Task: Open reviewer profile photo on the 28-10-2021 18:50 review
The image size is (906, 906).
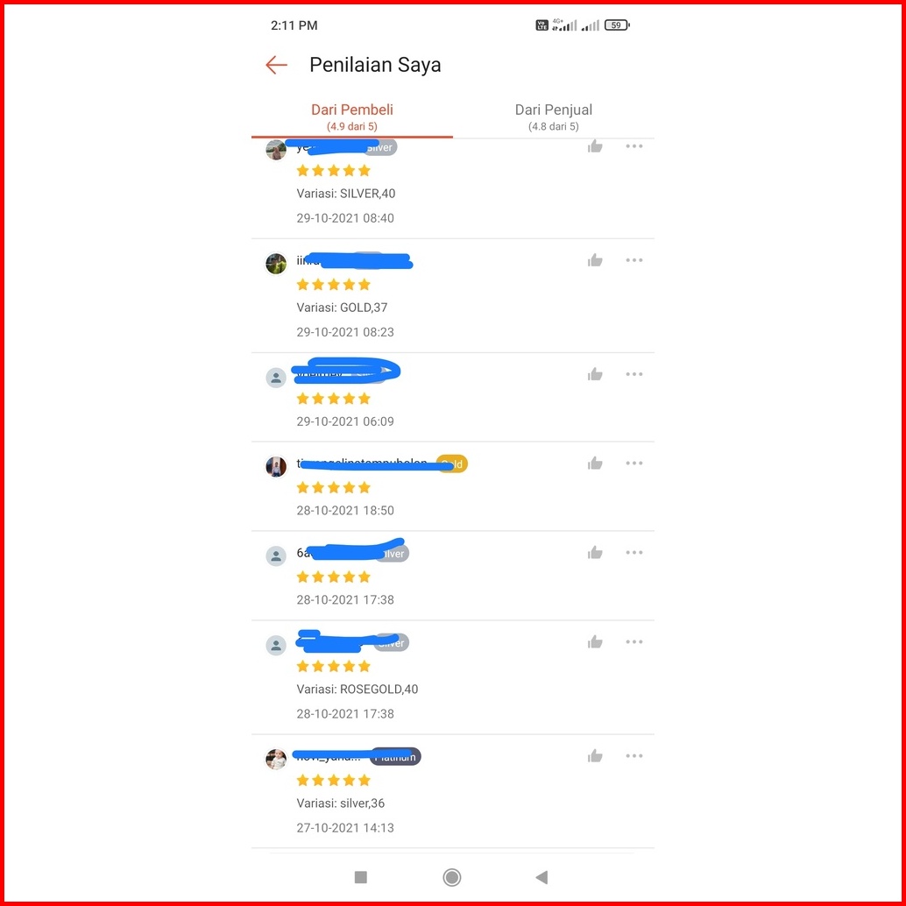Action: pyautogui.click(x=276, y=467)
